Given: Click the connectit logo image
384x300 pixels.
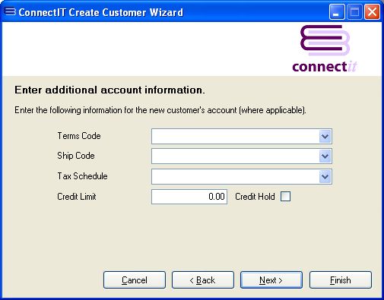Looking at the screenshot, I should 325,49.
